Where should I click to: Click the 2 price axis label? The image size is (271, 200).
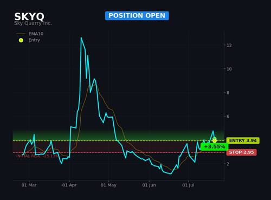(x=228, y=164)
